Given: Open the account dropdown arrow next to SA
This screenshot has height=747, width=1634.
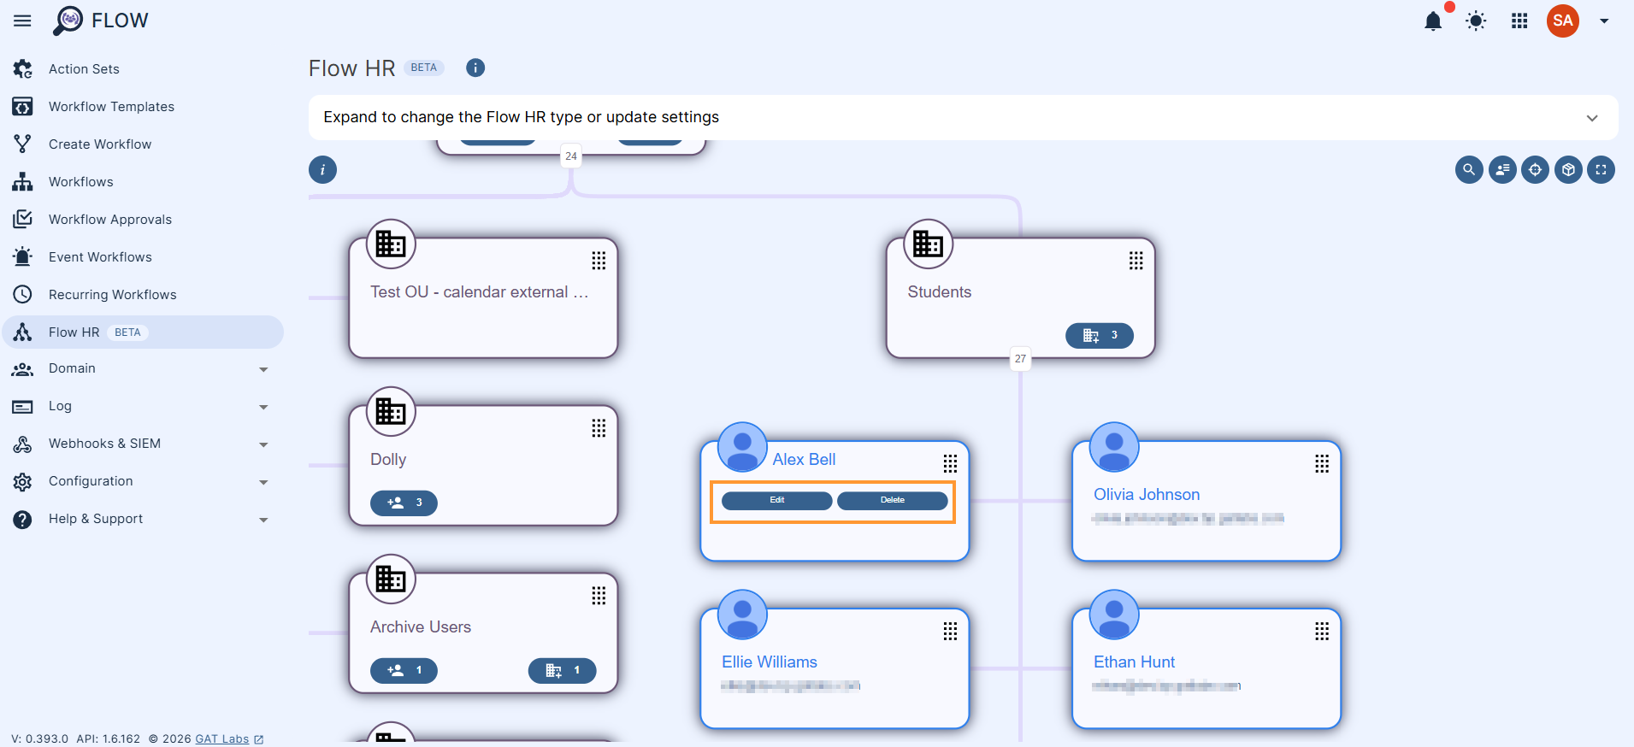Looking at the screenshot, I should click(1604, 21).
